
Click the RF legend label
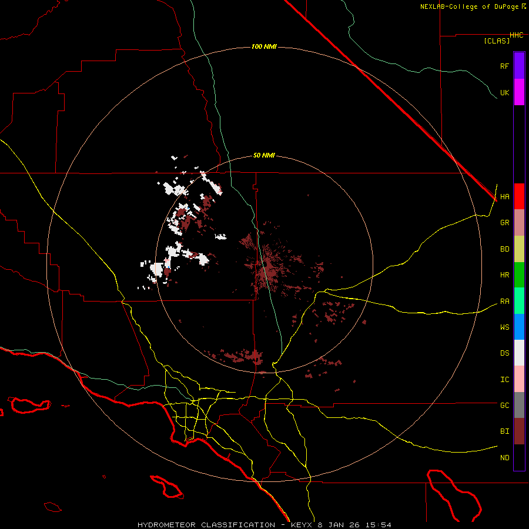tap(504, 66)
